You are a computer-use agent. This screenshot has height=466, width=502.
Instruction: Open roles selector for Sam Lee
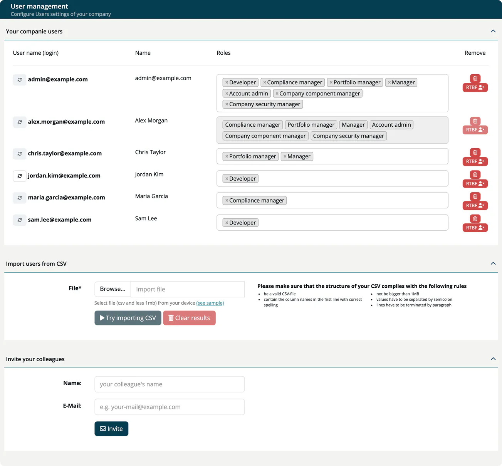click(332, 223)
